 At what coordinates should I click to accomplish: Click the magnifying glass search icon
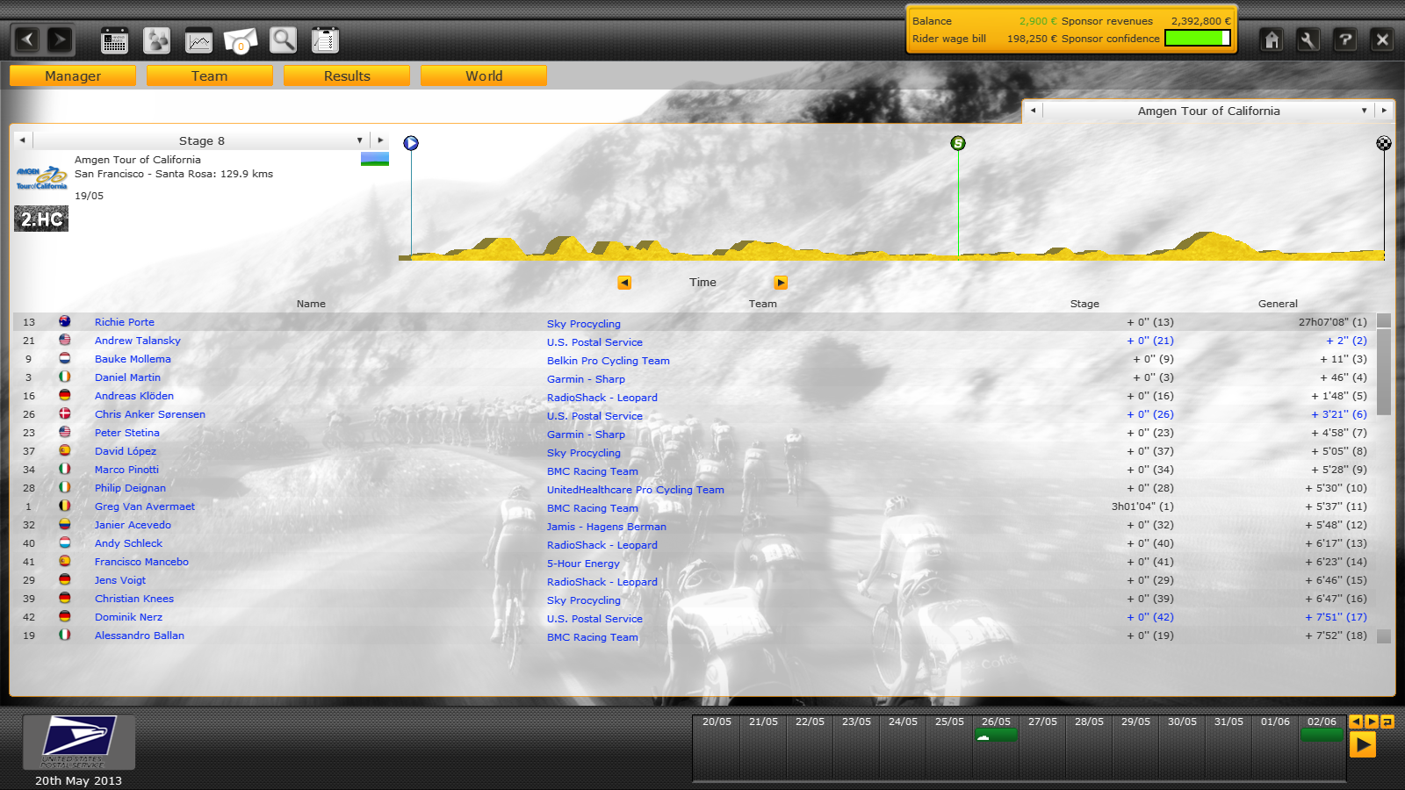[283, 40]
